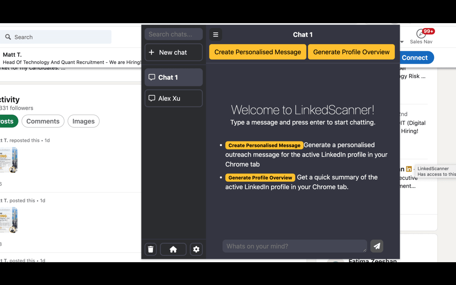456x285 pixels.
Task: Click chat bubble icon beside Alex Xu
Action: click(x=152, y=98)
